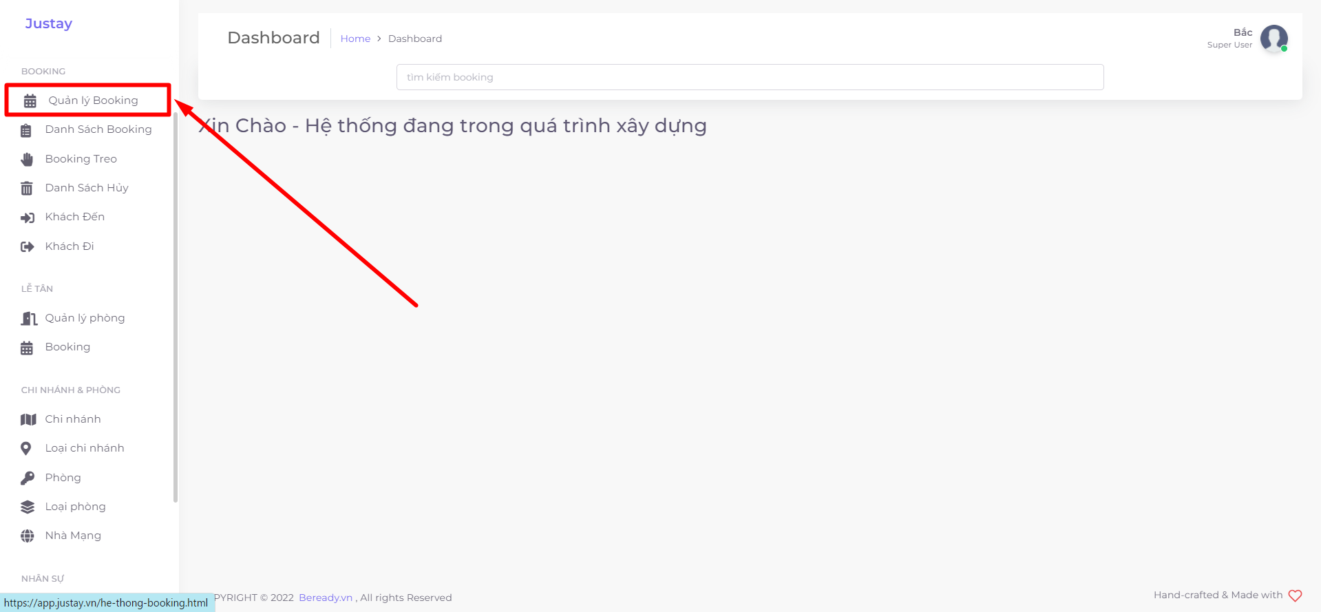Go to the Home breadcrumb link
The height and width of the screenshot is (612, 1321).
coord(355,39)
